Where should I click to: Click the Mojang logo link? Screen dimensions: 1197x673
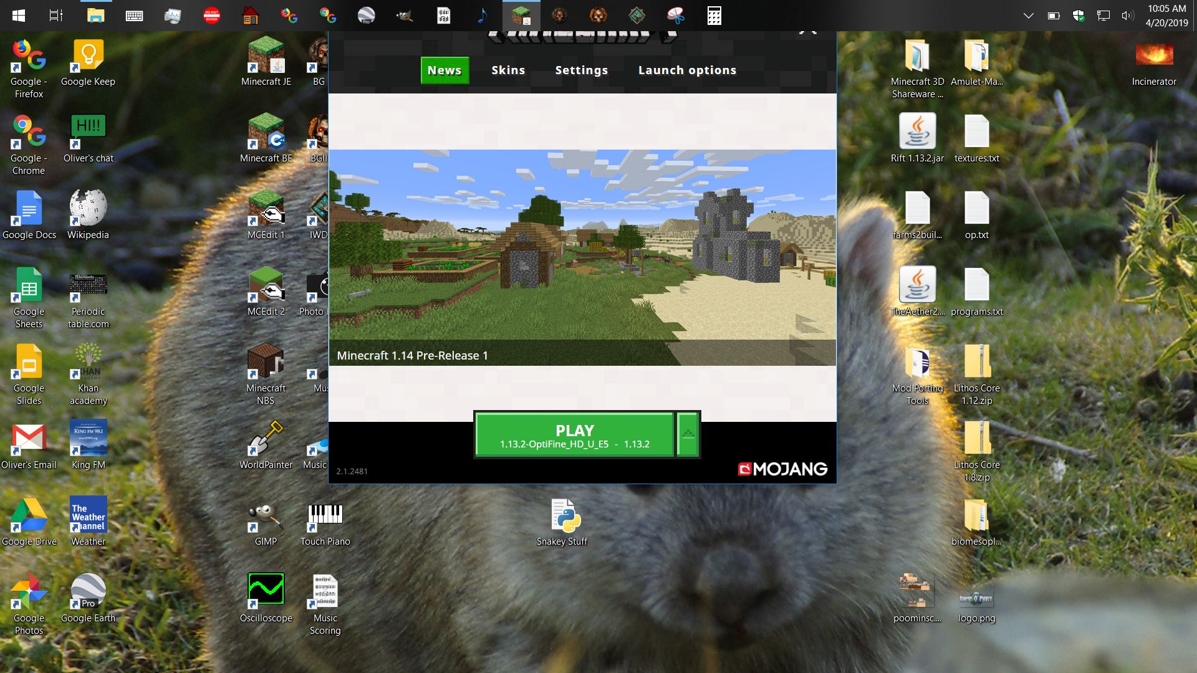[782, 469]
